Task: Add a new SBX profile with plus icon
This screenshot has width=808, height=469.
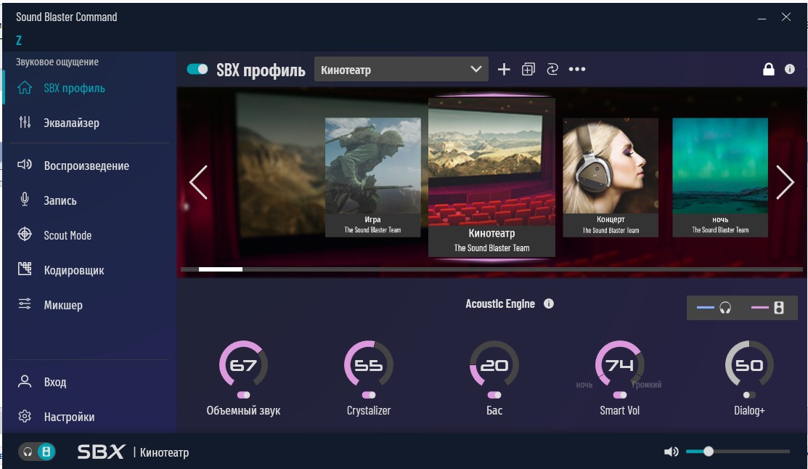Action: [504, 69]
